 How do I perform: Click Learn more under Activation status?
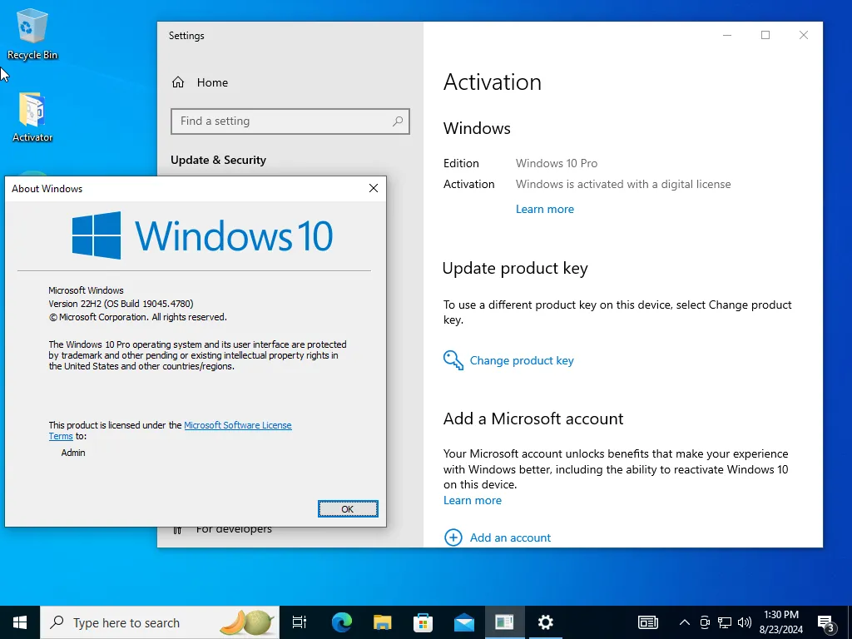(544, 209)
